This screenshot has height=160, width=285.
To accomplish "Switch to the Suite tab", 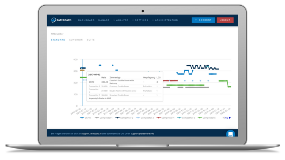I will [x=91, y=40].
